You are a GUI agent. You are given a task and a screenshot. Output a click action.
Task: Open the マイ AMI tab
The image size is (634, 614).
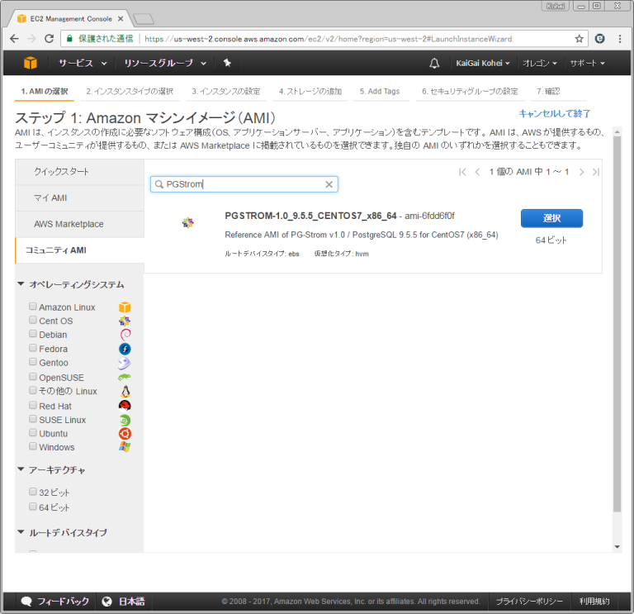[x=79, y=198]
